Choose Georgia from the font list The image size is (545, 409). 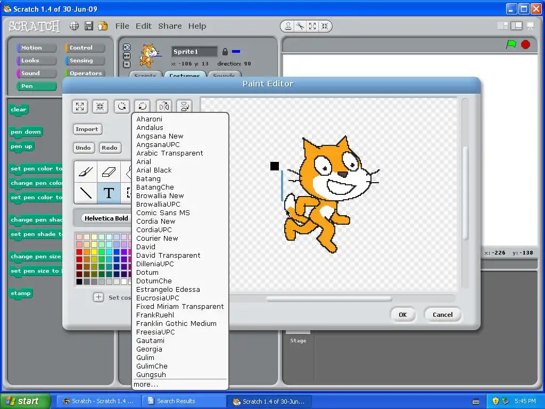[x=149, y=349]
